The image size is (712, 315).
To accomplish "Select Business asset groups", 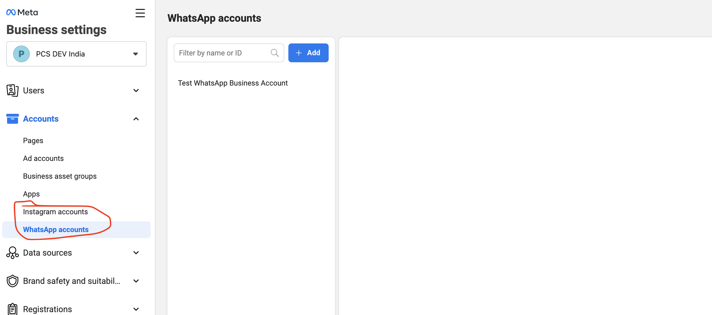I will (x=60, y=176).
